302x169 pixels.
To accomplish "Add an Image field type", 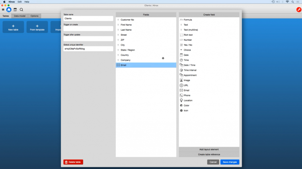I will [187, 80].
